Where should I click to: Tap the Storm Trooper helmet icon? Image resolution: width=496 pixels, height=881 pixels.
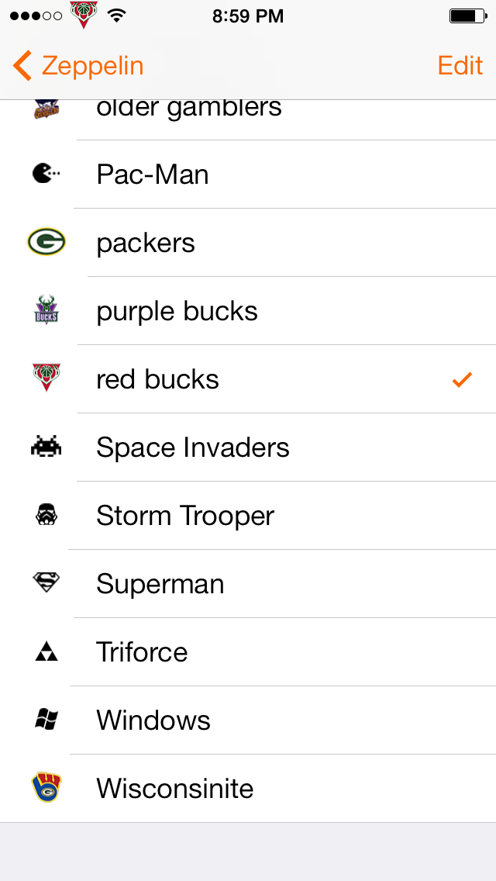(46, 515)
